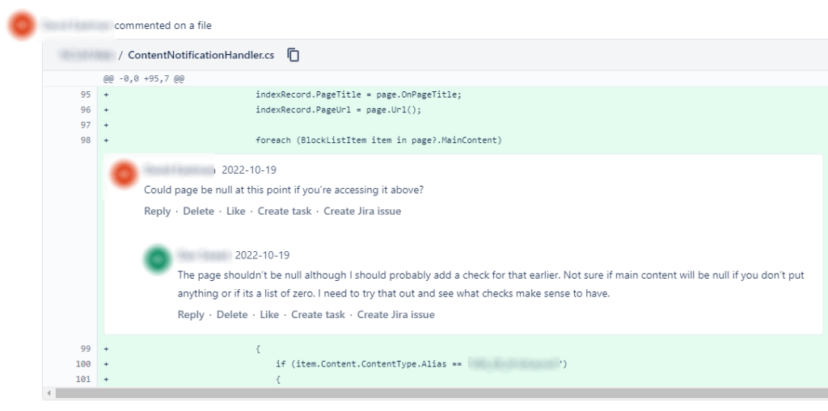
Task: Click the hunk header '@@ -0,0 +95,7 @@'
Action: tap(144, 79)
